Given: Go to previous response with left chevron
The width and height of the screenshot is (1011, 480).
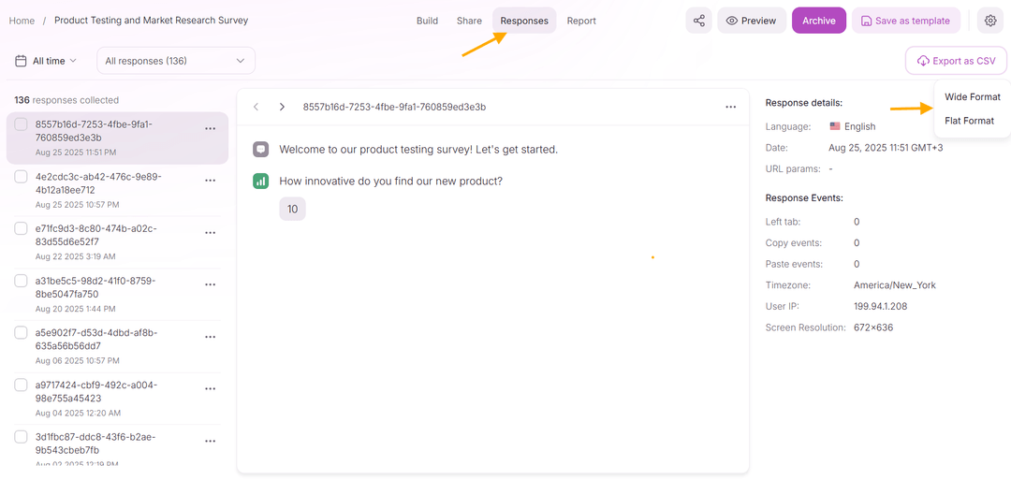Looking at the screenshot, I should pos(256,107).
